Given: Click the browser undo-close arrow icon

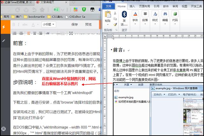Looking at the screenshot, I should 34,10.
